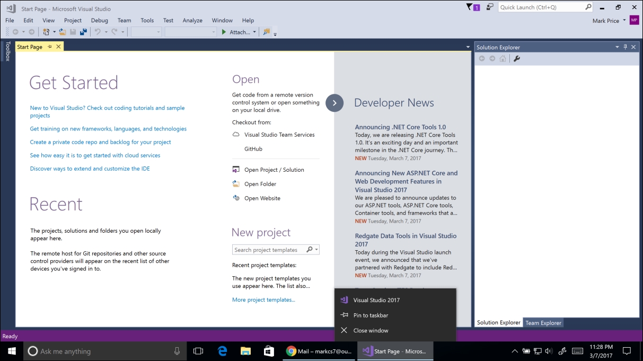Click the Save All toolbar icon
The image size is (643, 361).
tap(83, 32)
